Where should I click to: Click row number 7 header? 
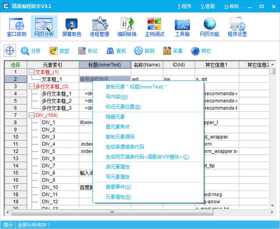point(16,115)
